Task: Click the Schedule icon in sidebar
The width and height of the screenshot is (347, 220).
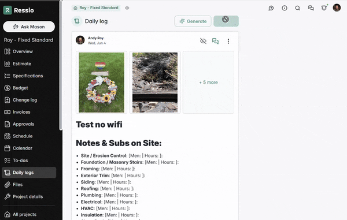Action: pos(7,136)
